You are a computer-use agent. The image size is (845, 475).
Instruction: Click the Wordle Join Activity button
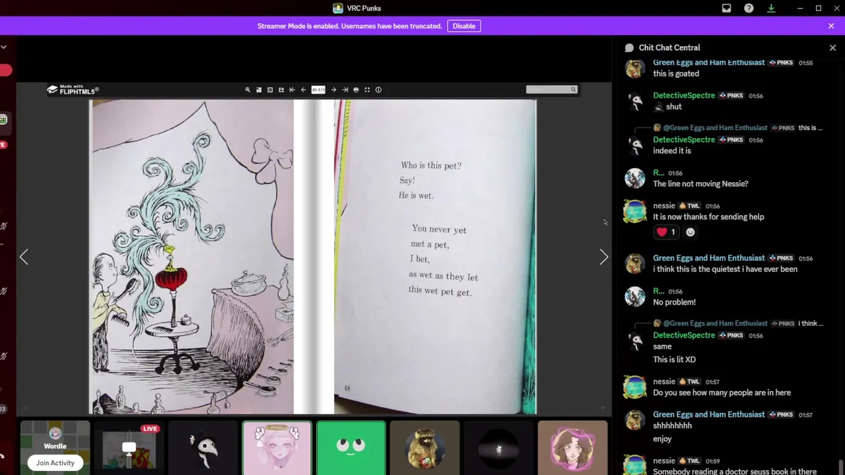[x=55, y=462]
